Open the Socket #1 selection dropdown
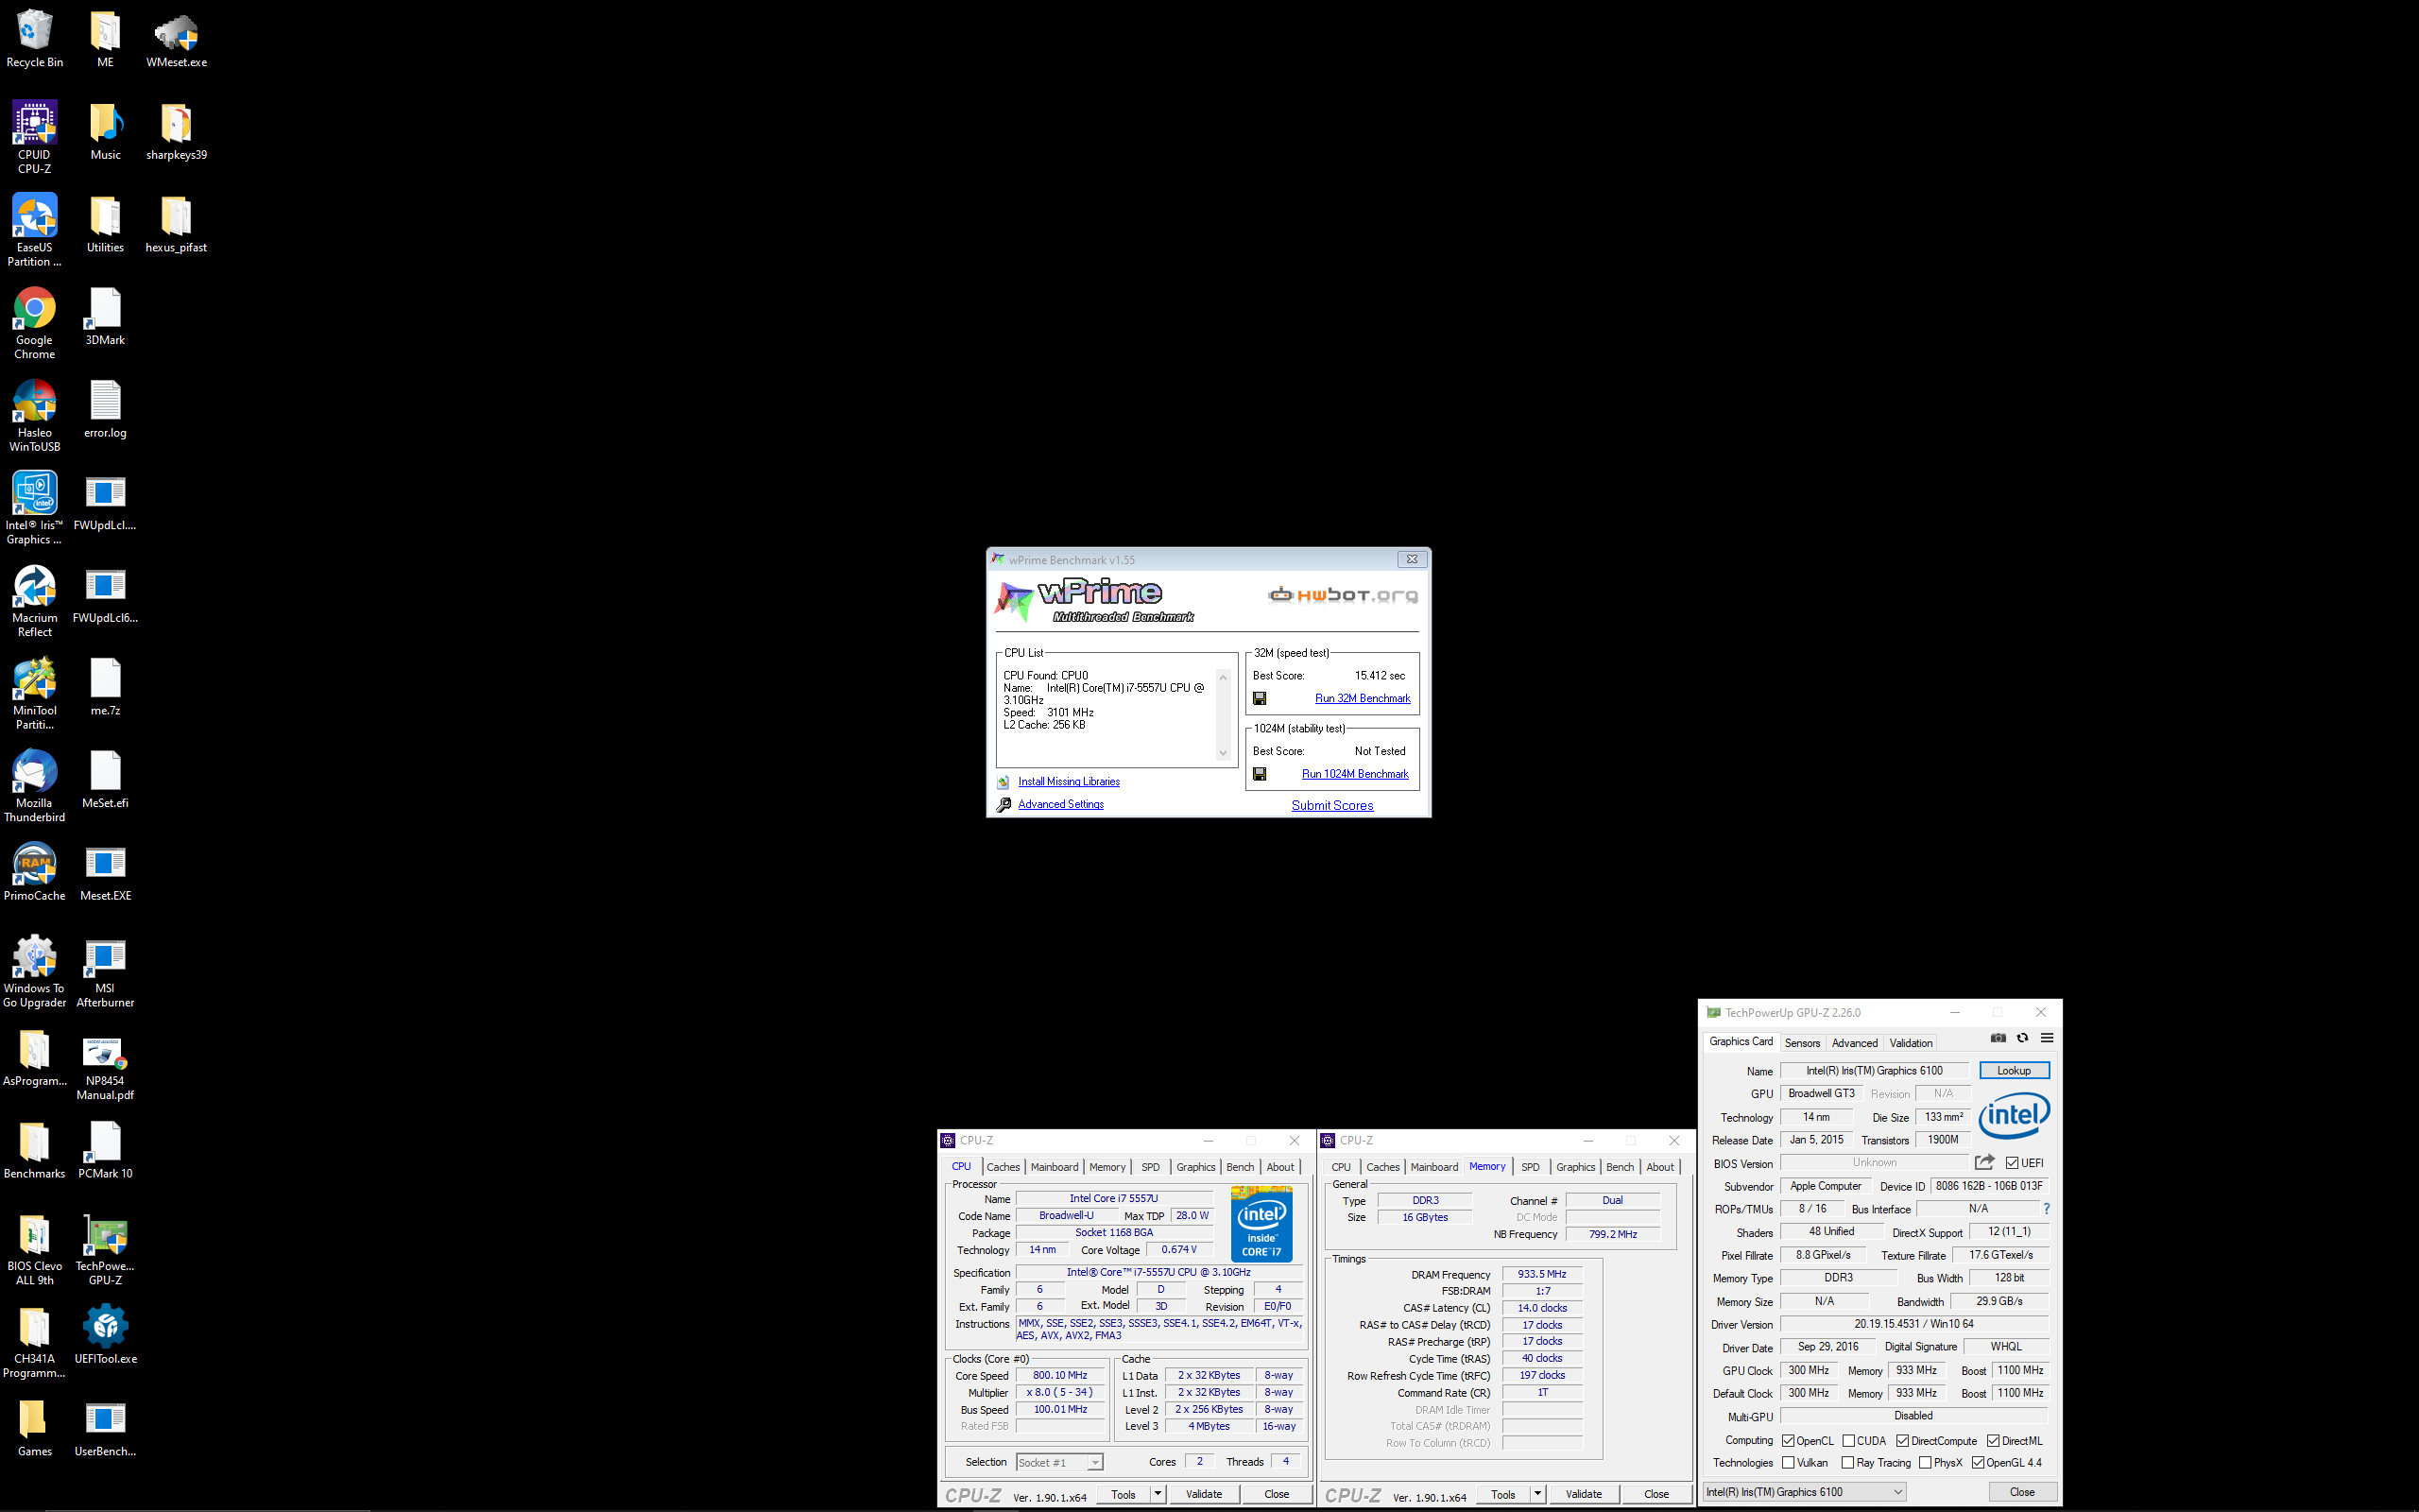2419x1512 pixels. click(1059, 1462)
